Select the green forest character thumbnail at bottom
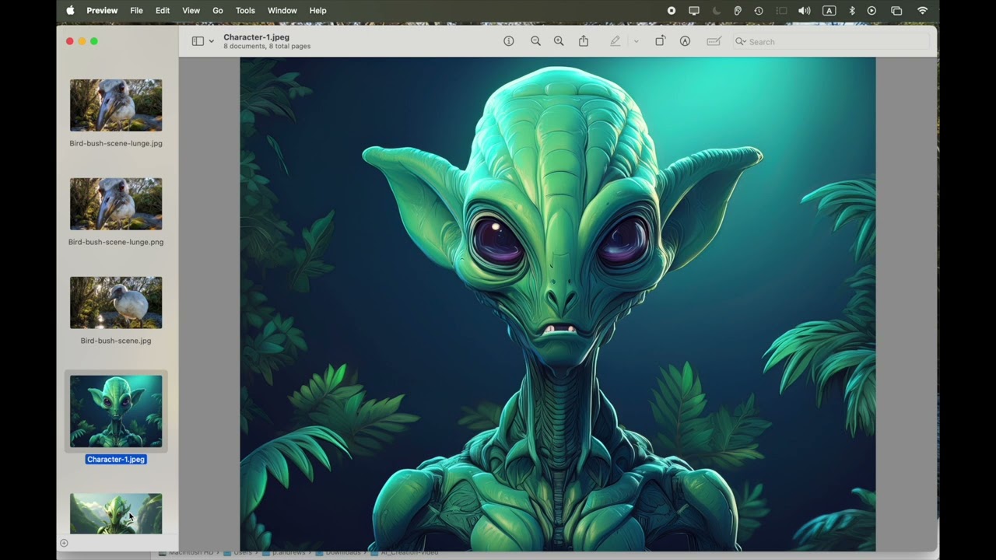The height and width of the screenshot is (560, 996). point(116,513)
